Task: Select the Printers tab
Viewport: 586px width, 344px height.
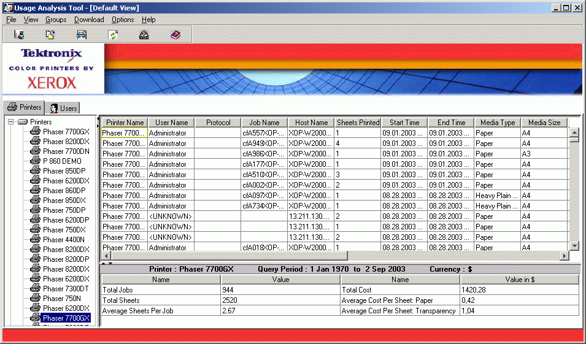Action: coord(24,107)
